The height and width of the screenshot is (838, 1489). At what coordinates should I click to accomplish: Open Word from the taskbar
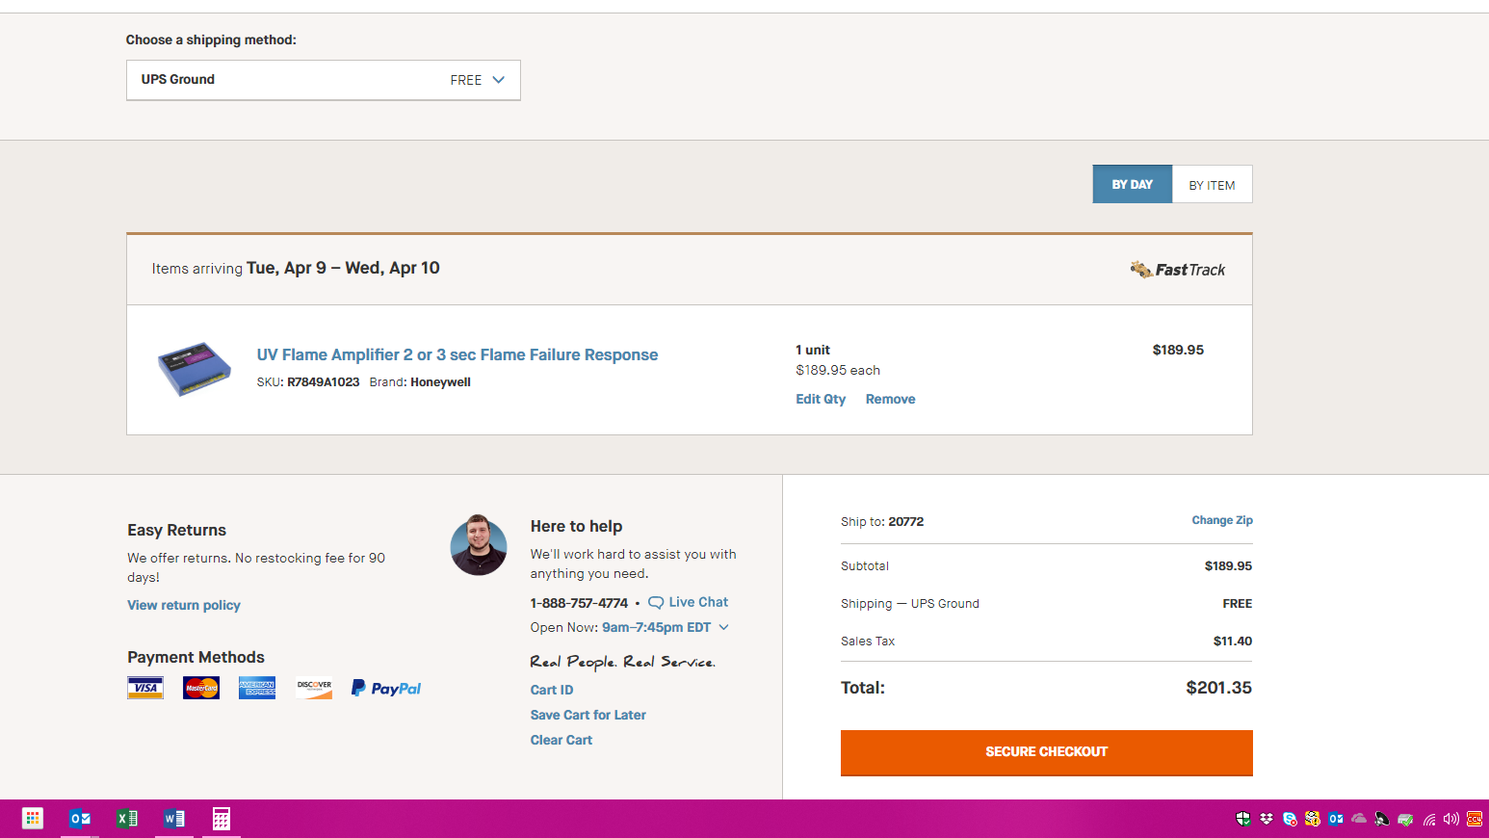174,819
